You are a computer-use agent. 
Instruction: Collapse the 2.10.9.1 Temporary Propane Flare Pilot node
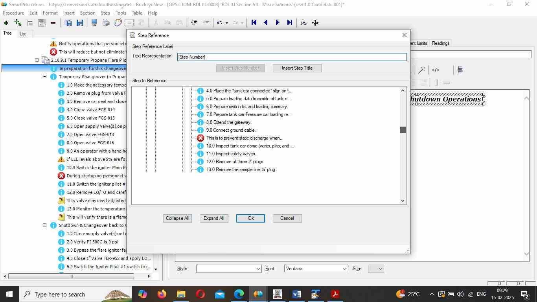[x=37, y=60]
